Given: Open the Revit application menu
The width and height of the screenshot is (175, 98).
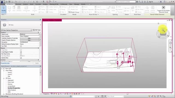Looking at the screenshot, I should pos(2,2).
